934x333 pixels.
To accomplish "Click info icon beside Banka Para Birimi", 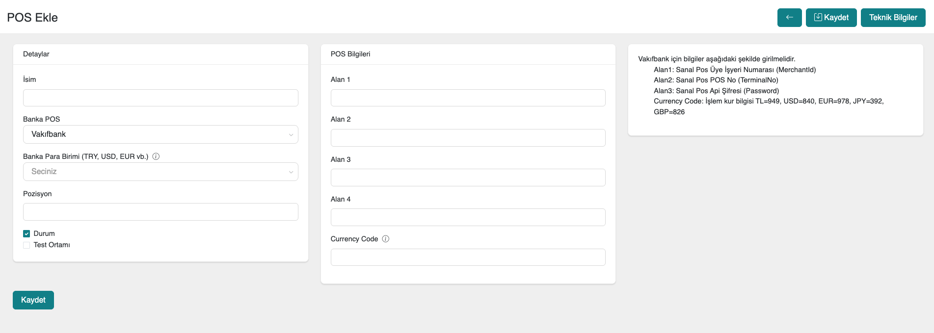I will point(156,156).
